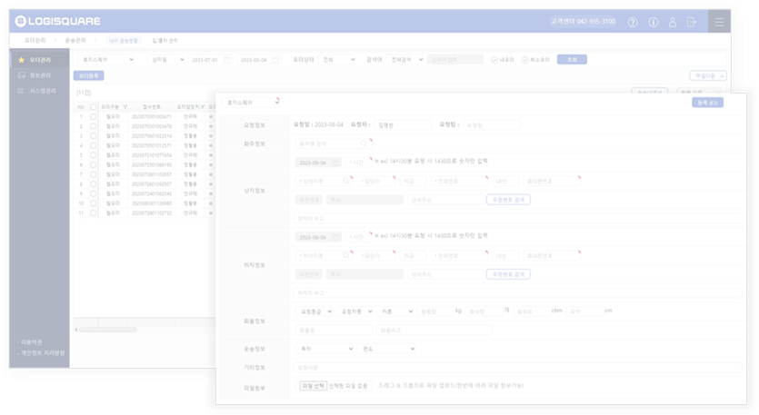Screen dimensions: 759x415
Task: Click the LOGISQUARE logo icon
Action: (x=20, y=21)
